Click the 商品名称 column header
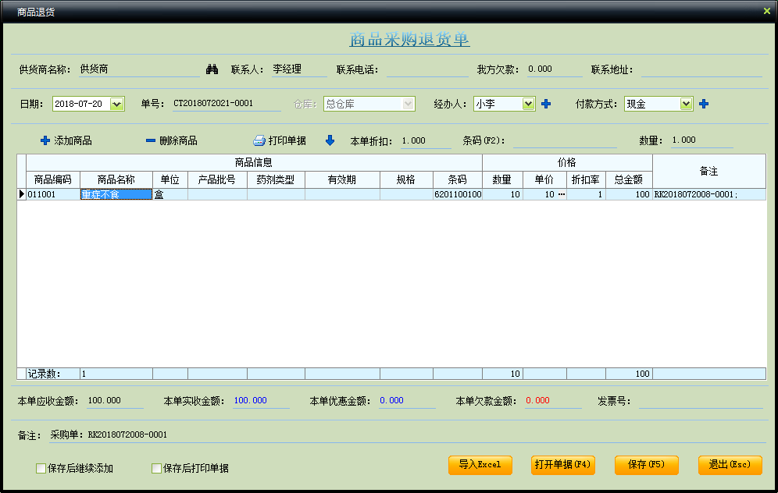 [116, 179]
